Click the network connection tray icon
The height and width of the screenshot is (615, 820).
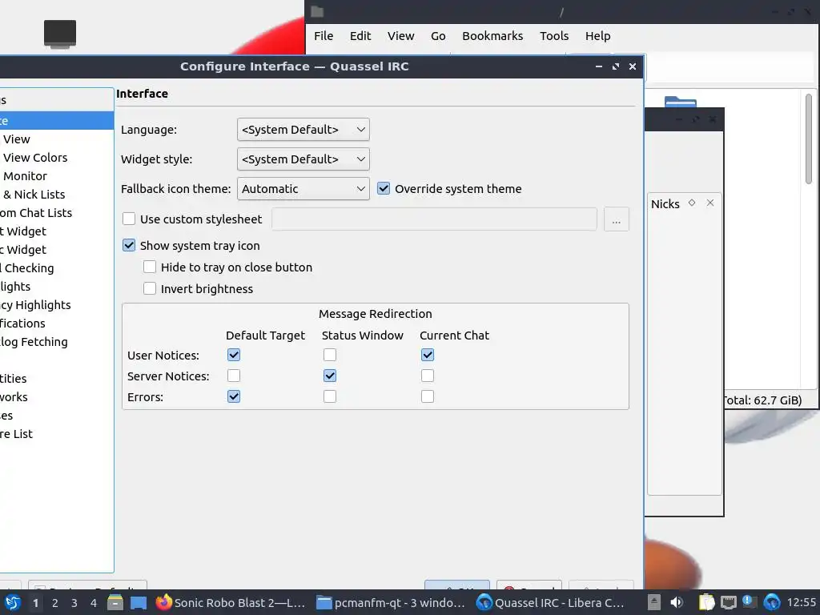pyautogui.click(x=729, y=602)
